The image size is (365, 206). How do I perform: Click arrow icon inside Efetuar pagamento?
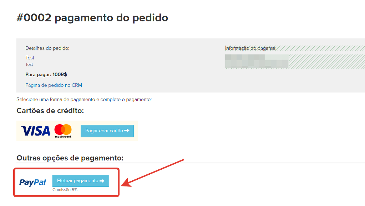coord(102,181)
